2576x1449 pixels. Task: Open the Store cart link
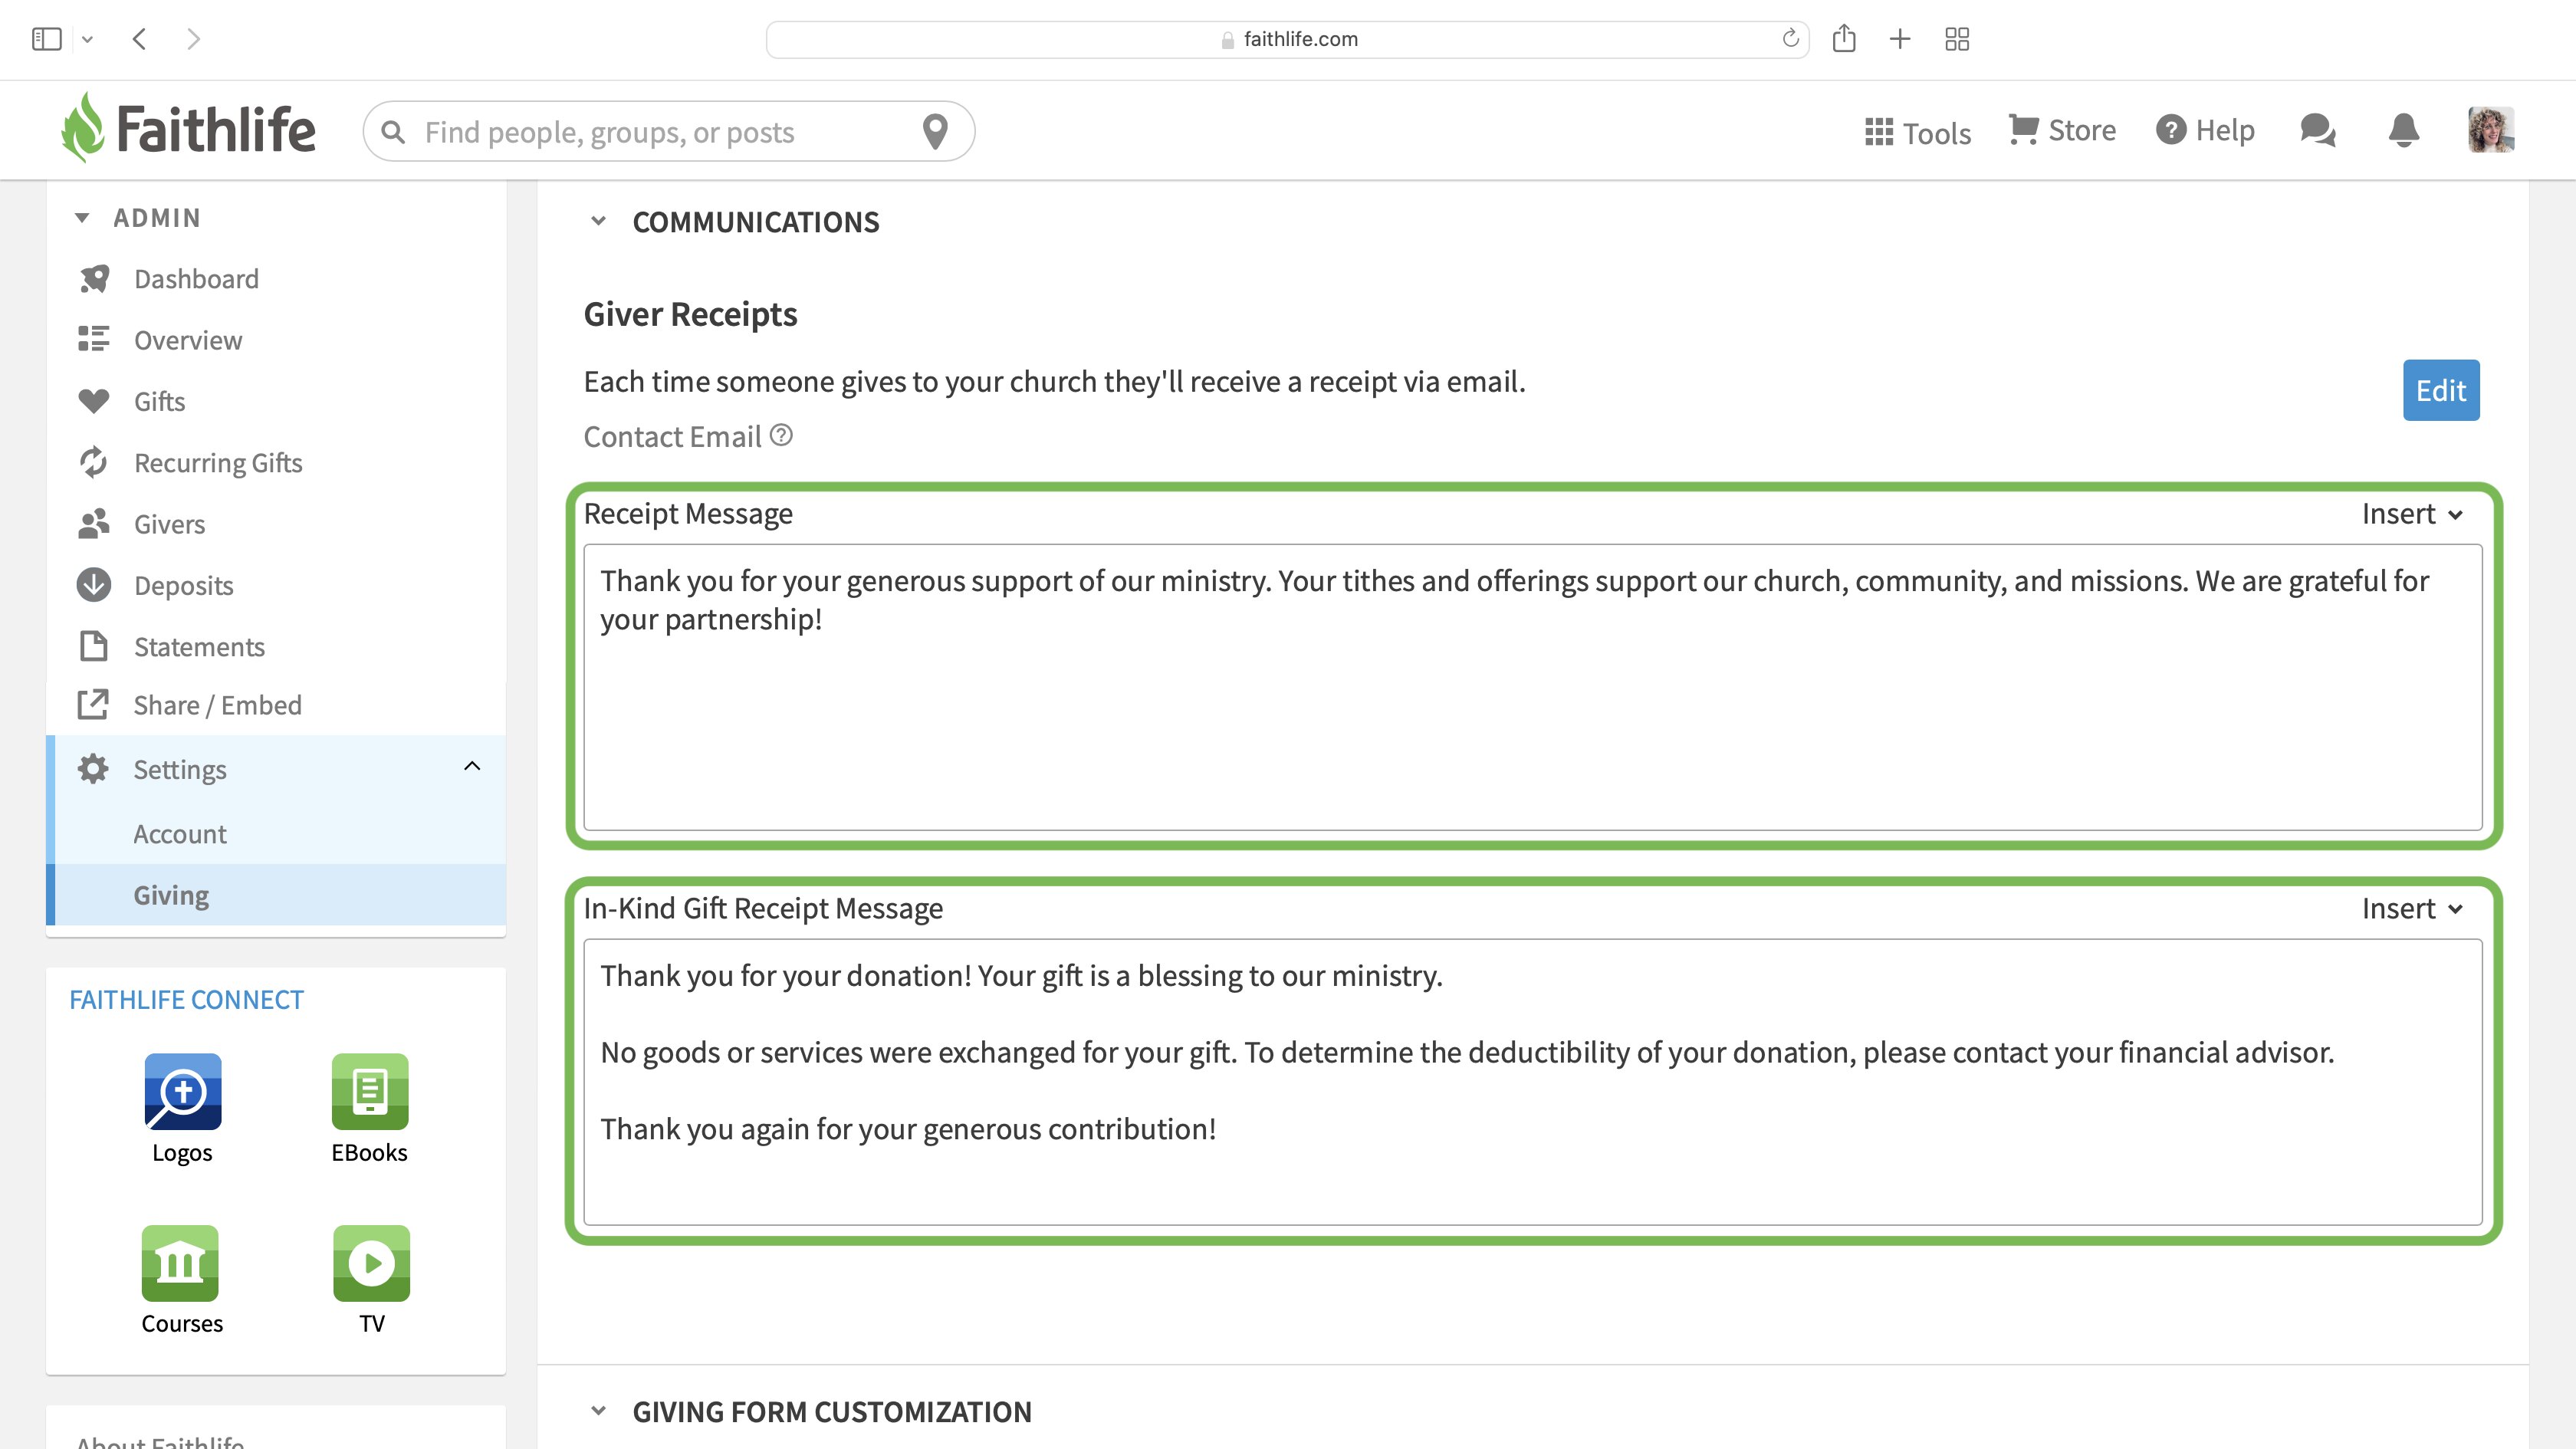tap(2062, 130)
